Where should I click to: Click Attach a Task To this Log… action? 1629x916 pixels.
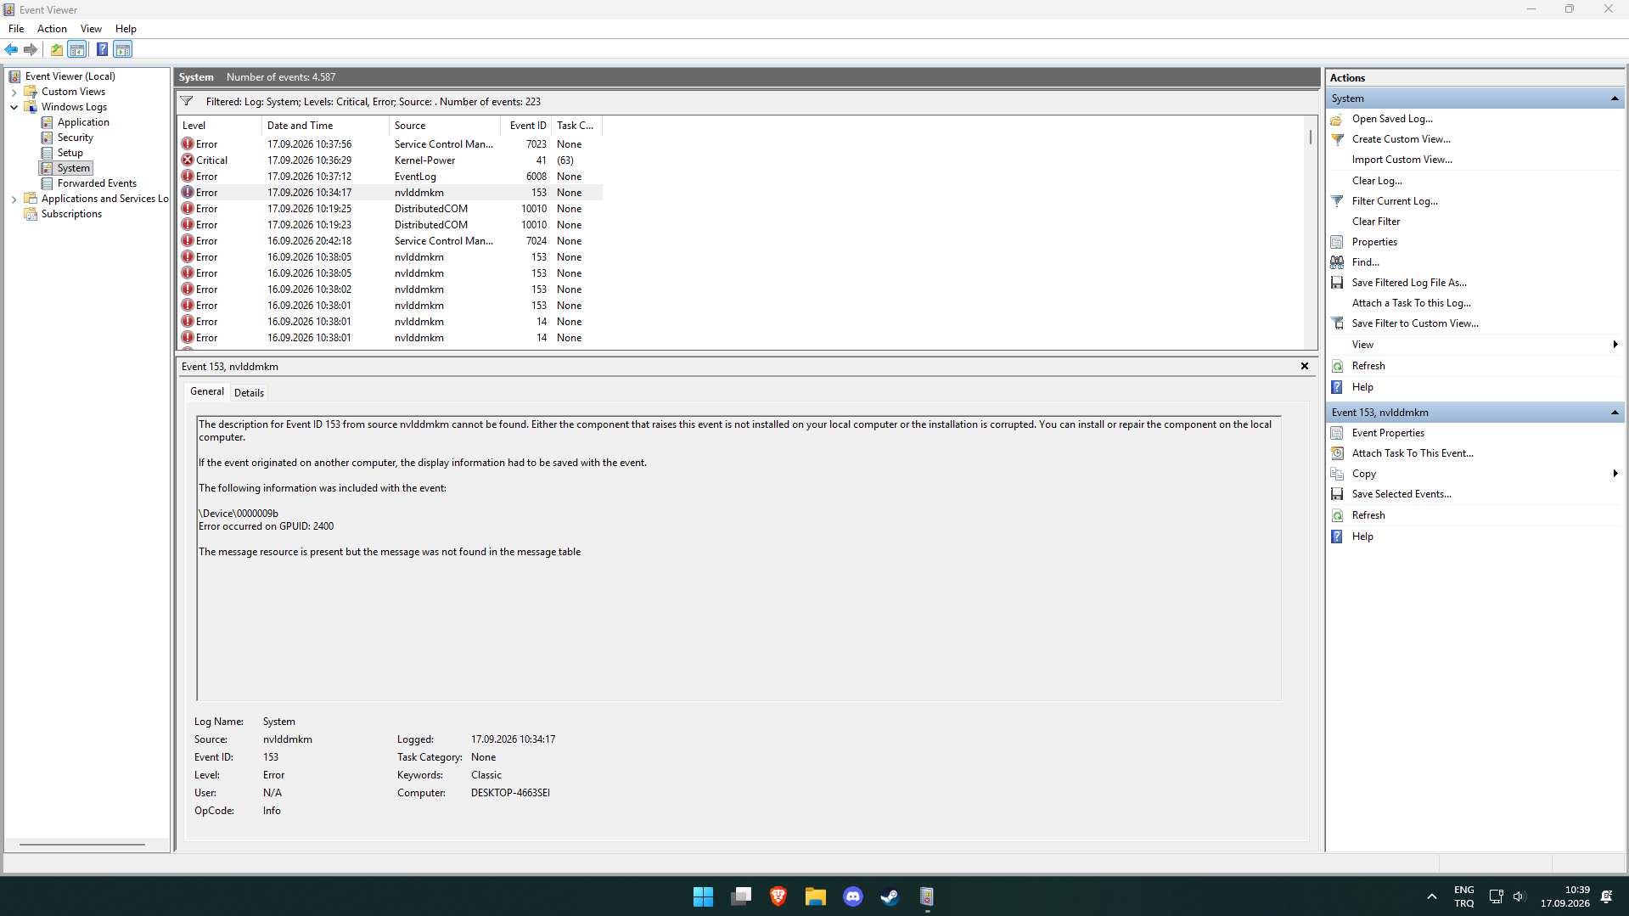tap(1411, 303)
